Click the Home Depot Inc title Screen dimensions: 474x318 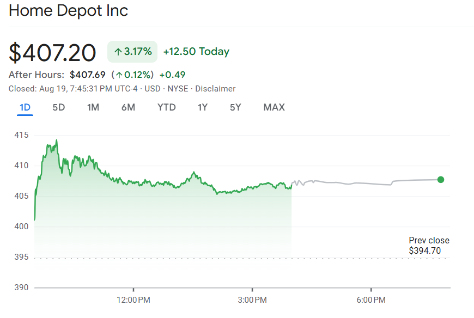tap(69, 11)
